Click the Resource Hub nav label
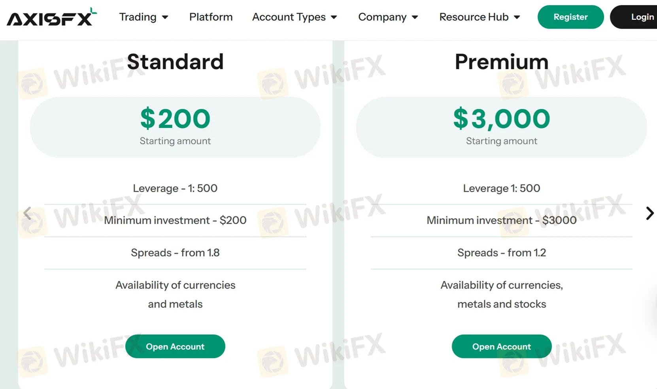Viewport: 657px width, 389px height. point(474,17)
